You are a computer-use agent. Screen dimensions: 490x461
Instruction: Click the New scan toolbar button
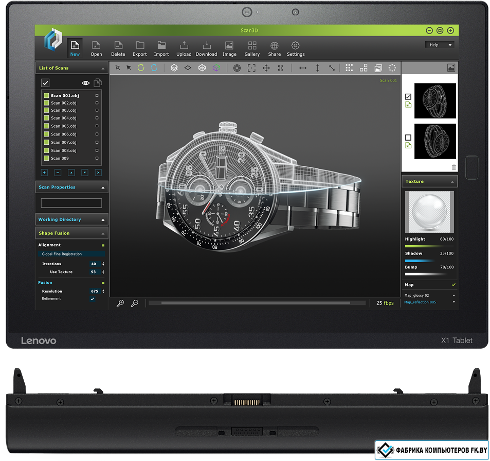(75, 48)
